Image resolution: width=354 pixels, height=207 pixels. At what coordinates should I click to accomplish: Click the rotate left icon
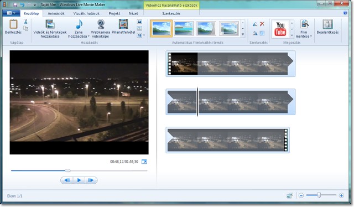[x=255, y=24]
